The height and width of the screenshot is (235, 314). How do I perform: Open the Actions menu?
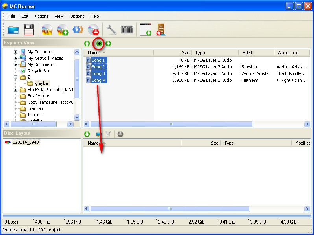coord(42,16)
